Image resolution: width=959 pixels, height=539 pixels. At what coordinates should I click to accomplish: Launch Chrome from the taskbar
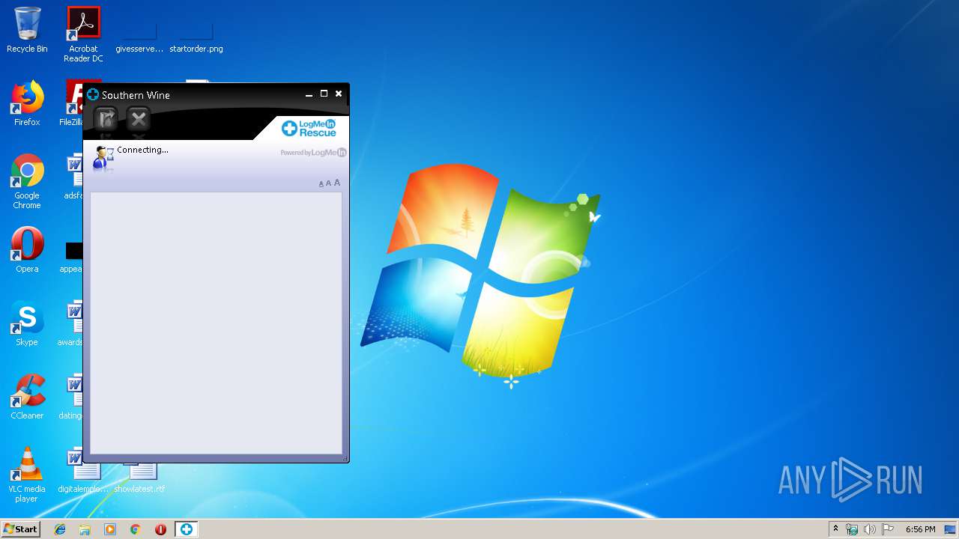point(136,529)
